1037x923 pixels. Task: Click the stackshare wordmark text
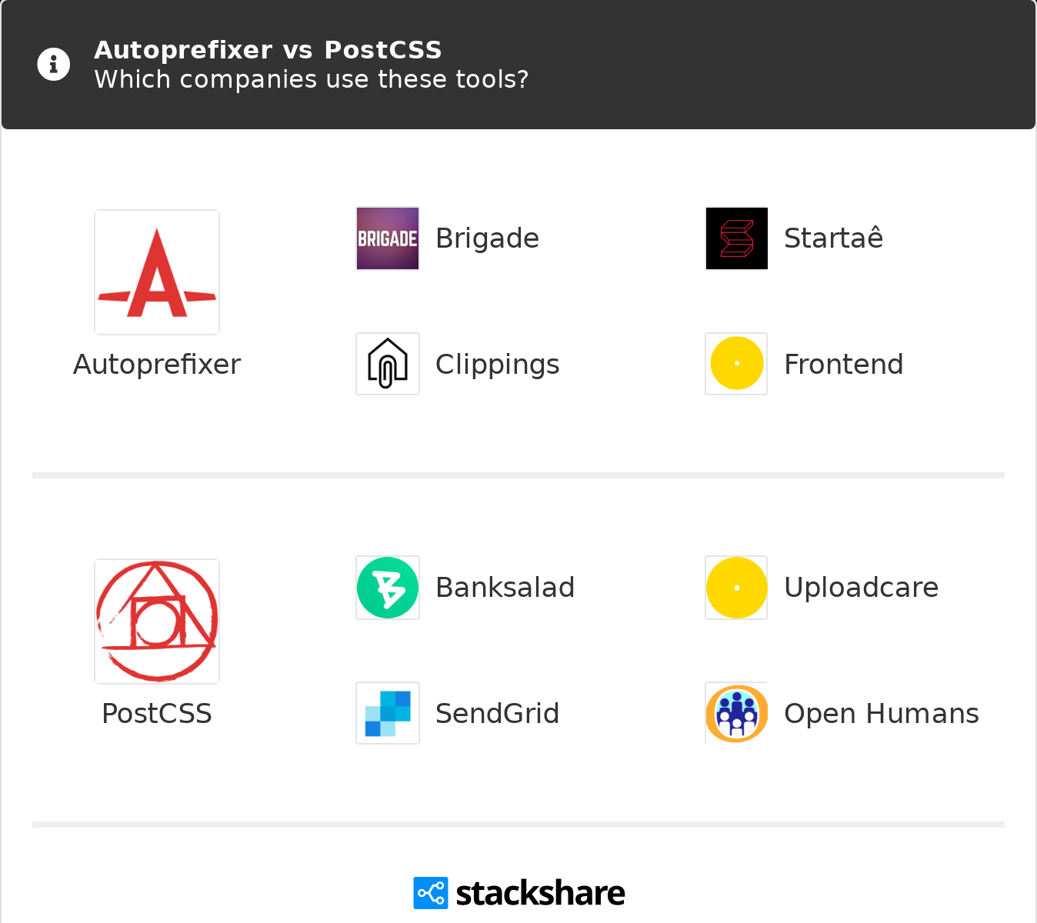(x=540, y=894)
